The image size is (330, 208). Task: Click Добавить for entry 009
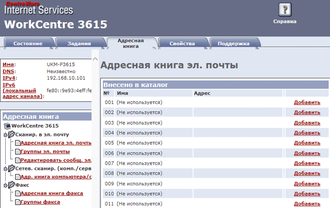tap(307, 184)
